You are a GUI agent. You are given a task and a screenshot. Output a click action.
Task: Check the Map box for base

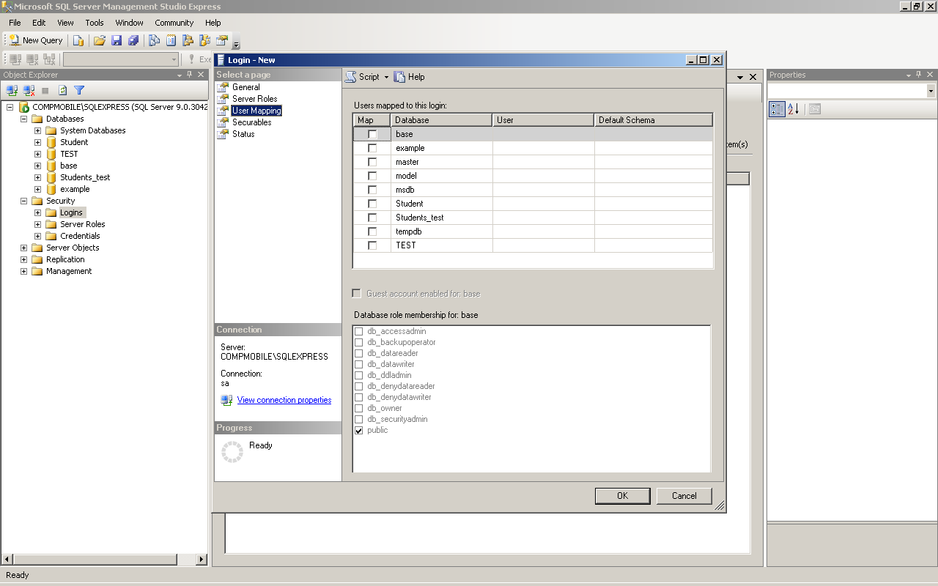(x=372, y=134)
